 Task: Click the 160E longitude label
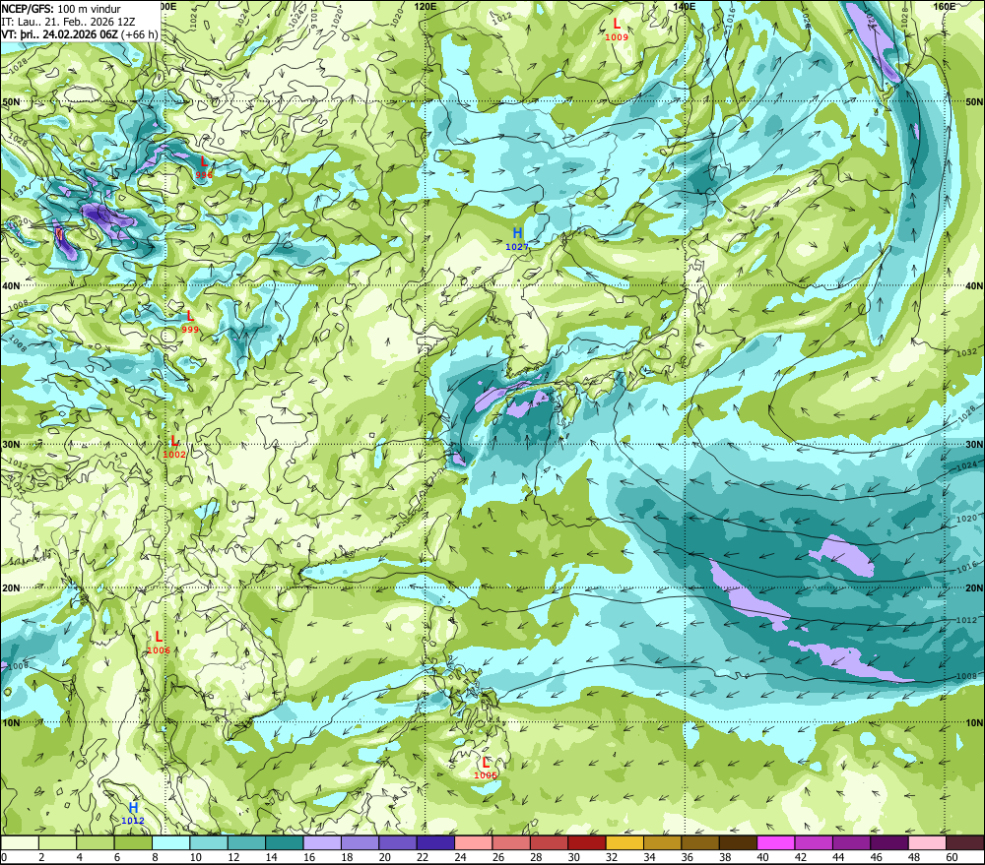[x=945, y=6]
